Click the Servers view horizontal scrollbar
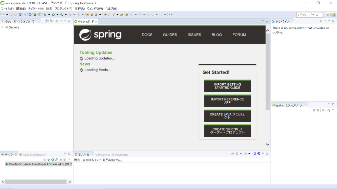 [36, 182]
